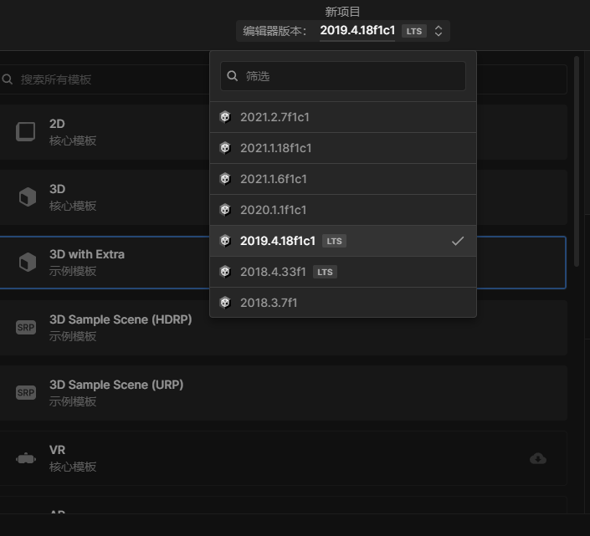
Task: Click the VR headset icon
Action: click(26, 458)
